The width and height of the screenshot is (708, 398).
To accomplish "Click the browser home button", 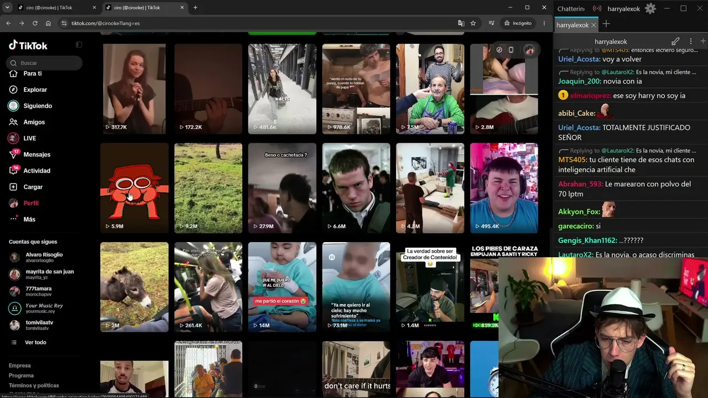I will click(x=48, y=23).
